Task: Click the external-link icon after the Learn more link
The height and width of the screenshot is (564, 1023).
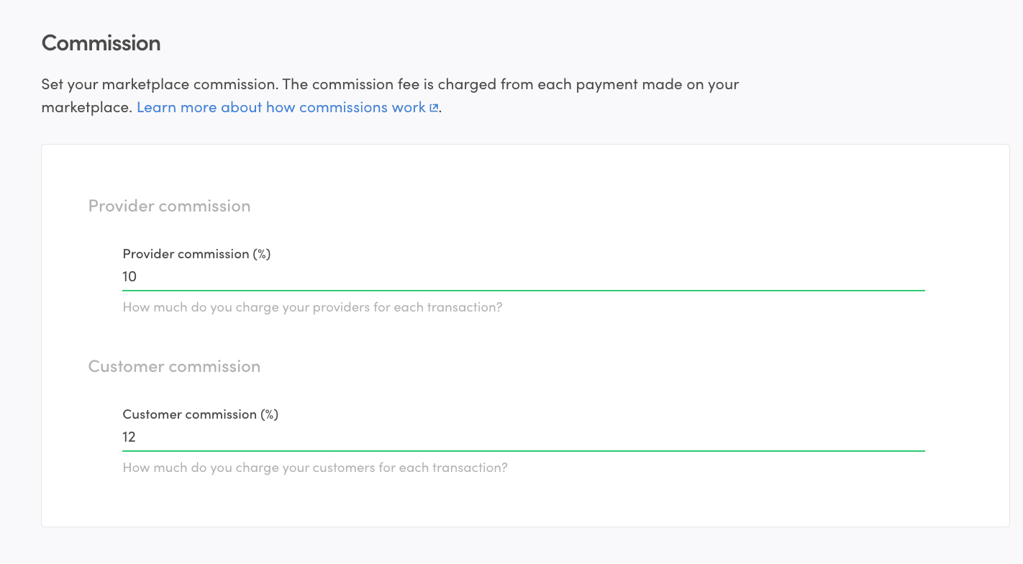Action: point(434,108)
